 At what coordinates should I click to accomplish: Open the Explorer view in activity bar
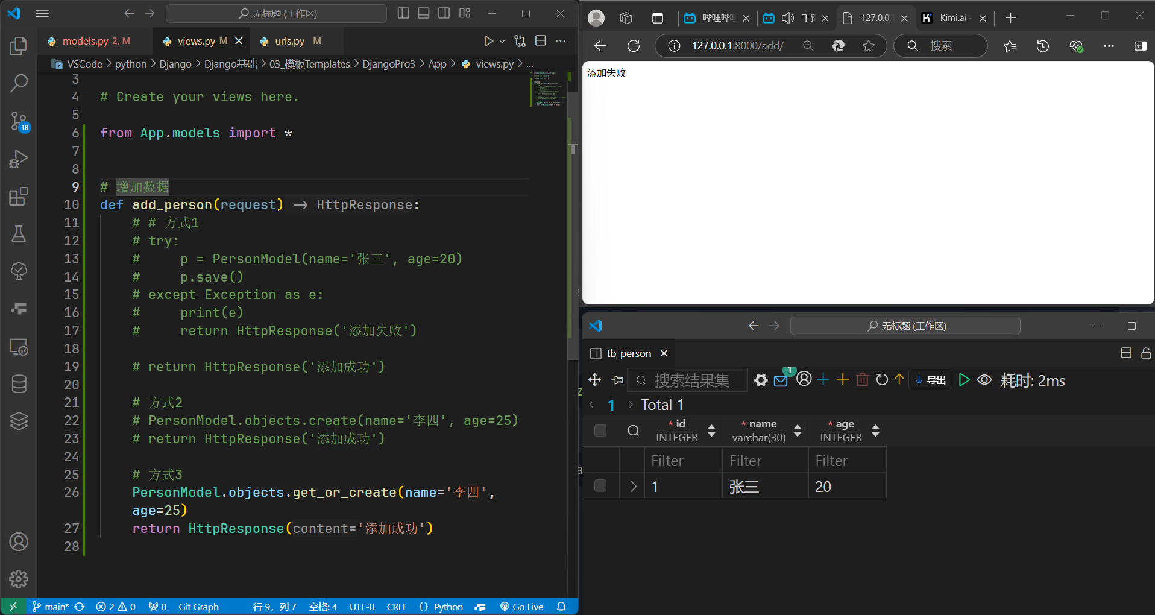tap(19, 46)
